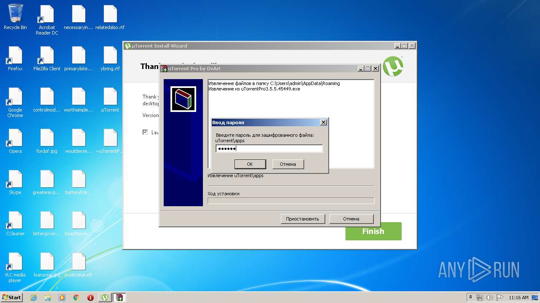Select the µTorrent desktop icon
The image size is (540, 303).
(110, 99)
